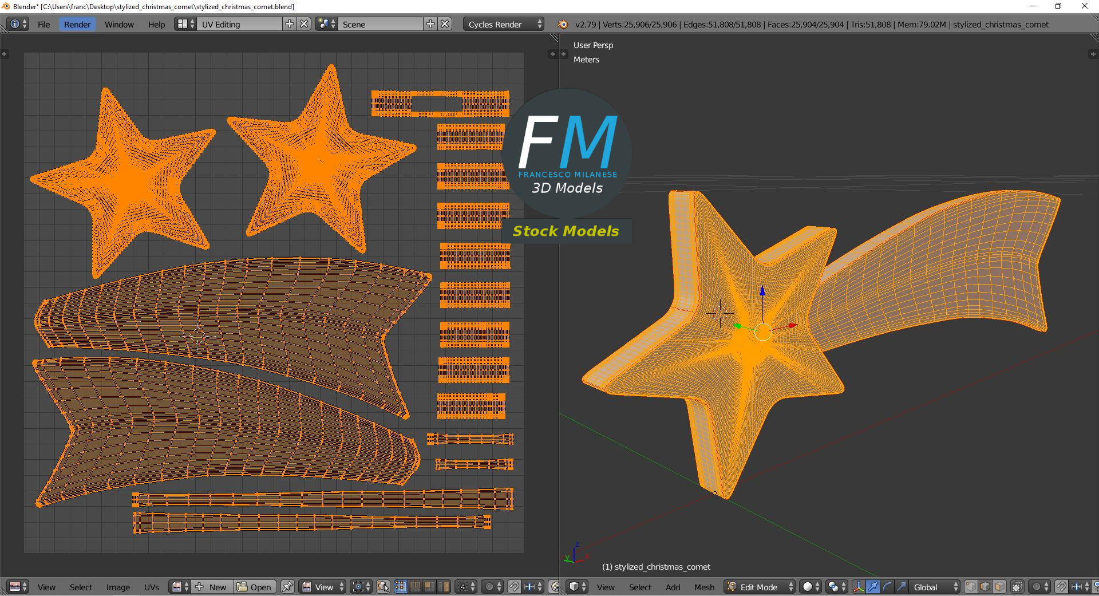This screenshot has height=596, width=1099.
Task: Select UV vertex selection mode
Action: (401, 587)
